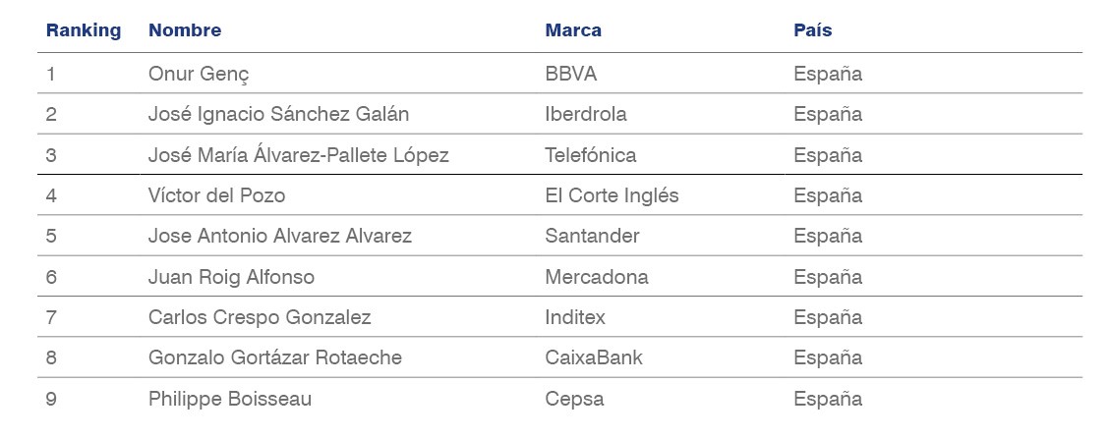Click the BBVA brand cell
This screenshot has height=438, width=1109.
[571, 75]
